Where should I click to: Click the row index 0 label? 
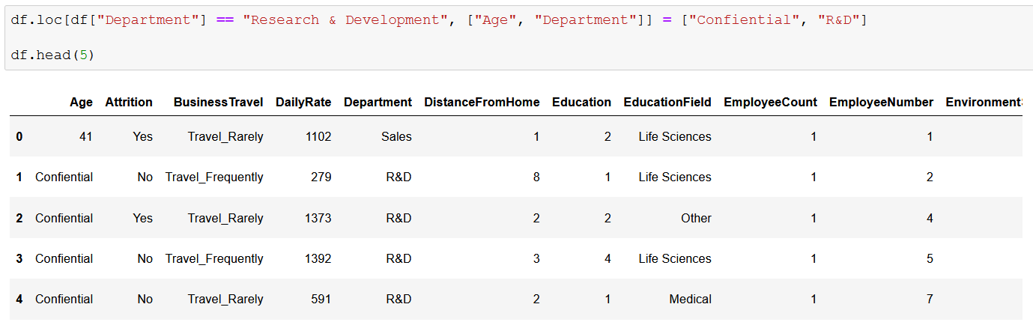click(x=19, y=137)
